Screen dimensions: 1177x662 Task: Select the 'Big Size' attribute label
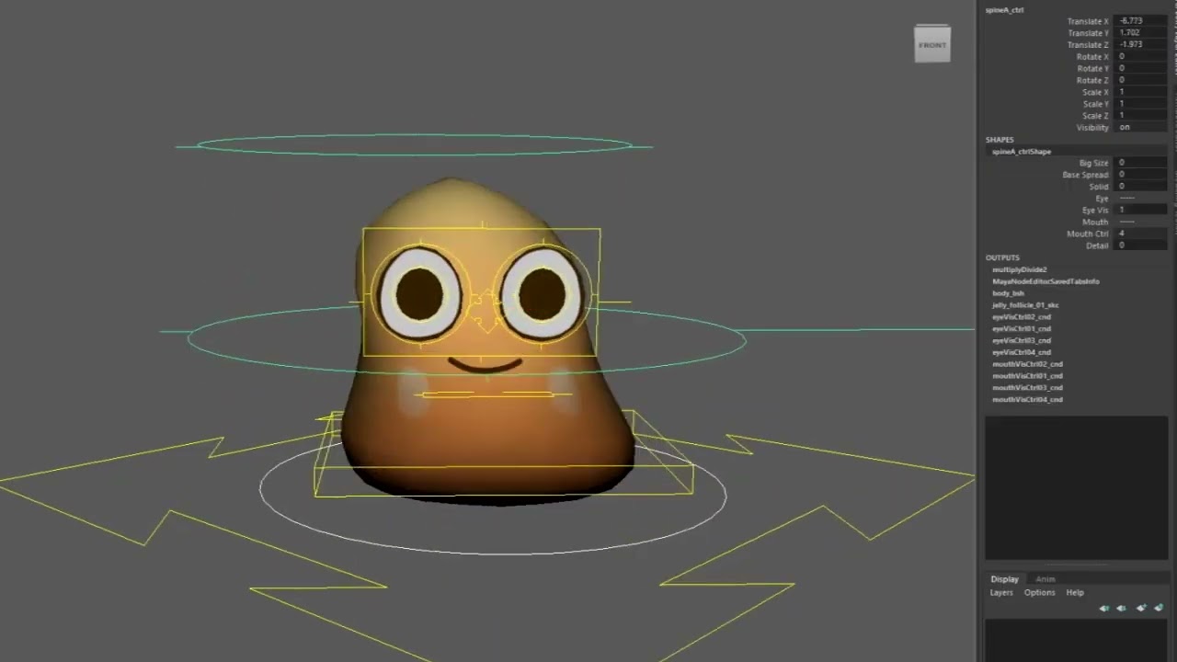tap(1094, 163)
